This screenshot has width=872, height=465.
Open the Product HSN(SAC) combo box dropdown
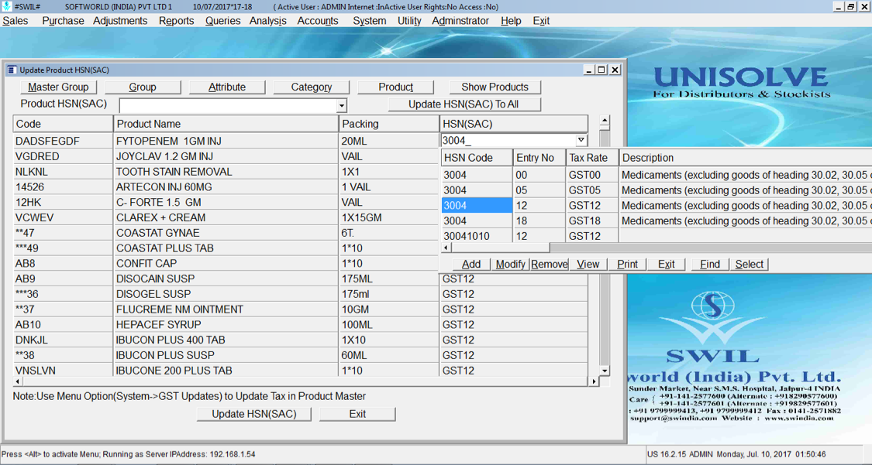(341, 105)
